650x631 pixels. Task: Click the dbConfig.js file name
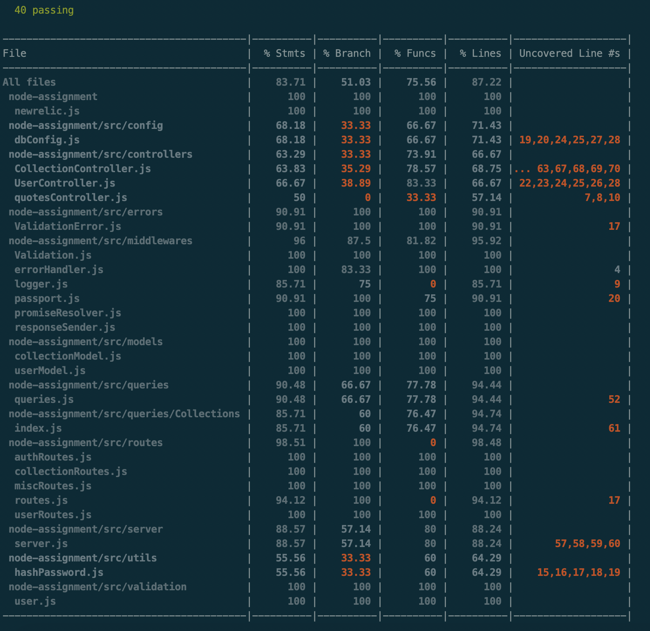(47, 140)
